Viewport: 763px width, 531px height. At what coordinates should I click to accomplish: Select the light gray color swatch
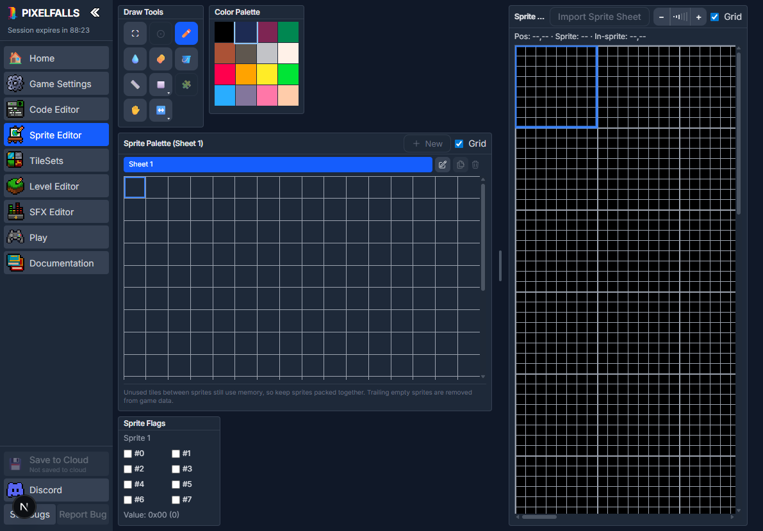267,54
